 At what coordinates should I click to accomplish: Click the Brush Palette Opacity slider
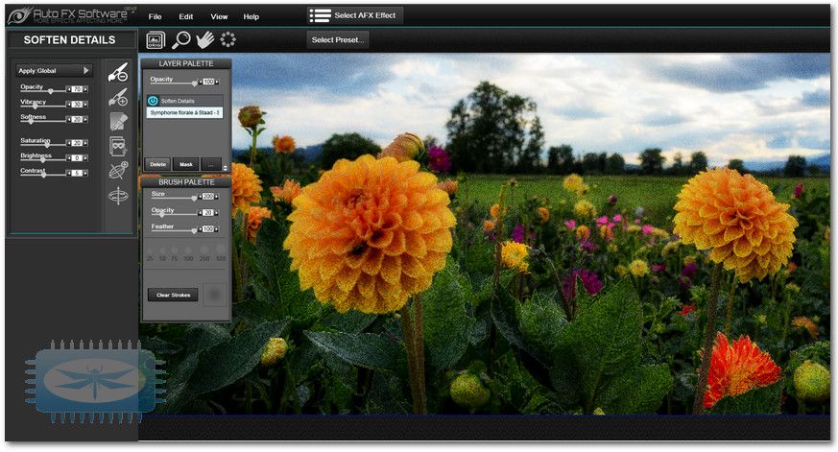(x=175, y=214)
